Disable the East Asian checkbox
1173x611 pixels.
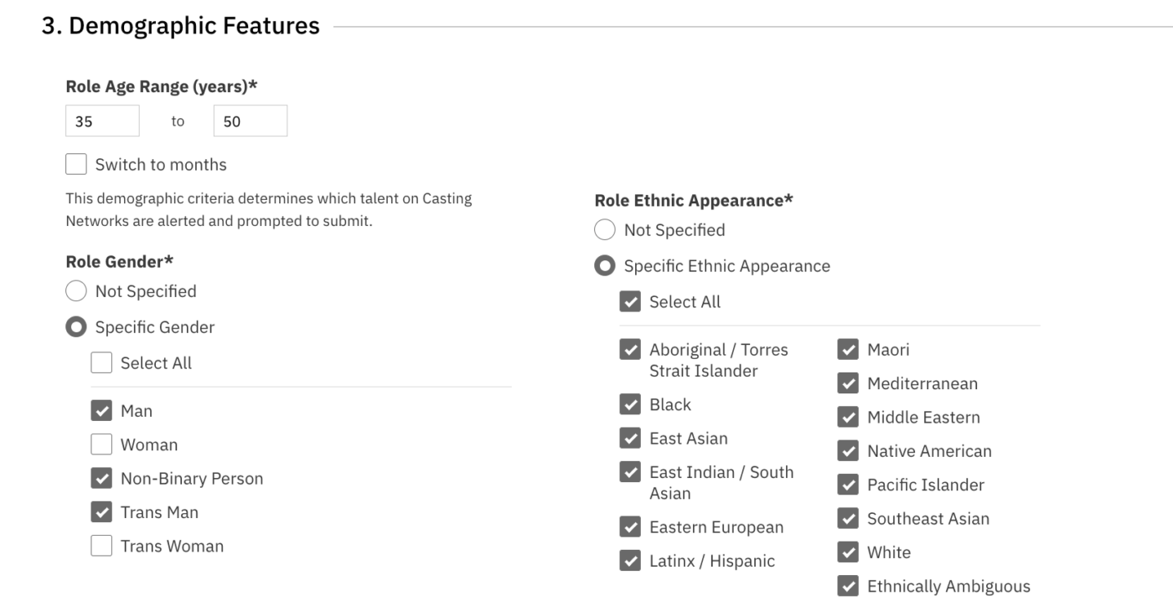point(628,438)
